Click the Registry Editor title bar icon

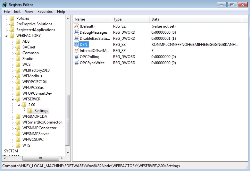pos(5,4)
